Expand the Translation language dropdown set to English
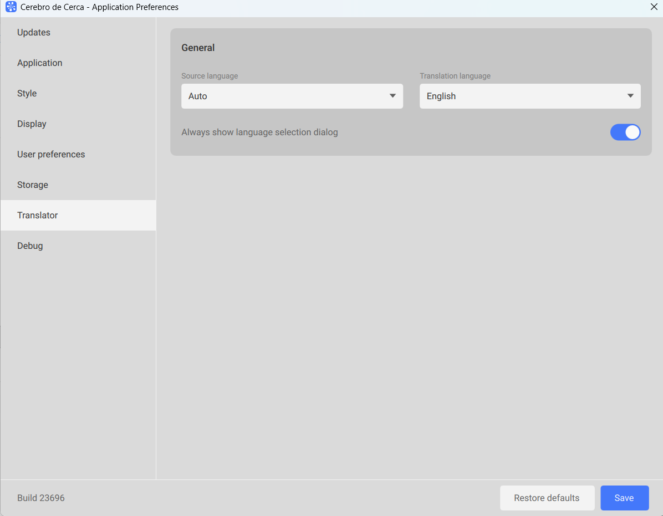Image resolution: width=663 pixels, height=516 pixels. (529, 96)
